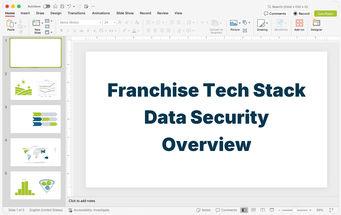This screenshot has width=341, height=215.
Task: Click Convert to SmartArt
Action: point(216,27)
